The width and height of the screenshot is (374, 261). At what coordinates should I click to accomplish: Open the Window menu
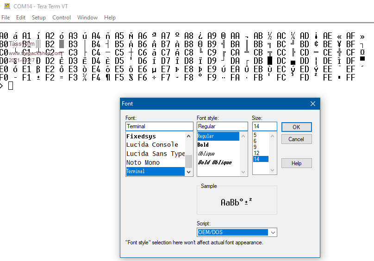tap(87, 18)
